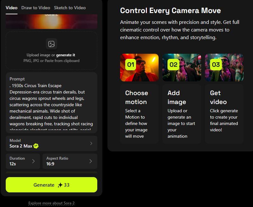Expand the Duration 12s option

click(23, 161)
